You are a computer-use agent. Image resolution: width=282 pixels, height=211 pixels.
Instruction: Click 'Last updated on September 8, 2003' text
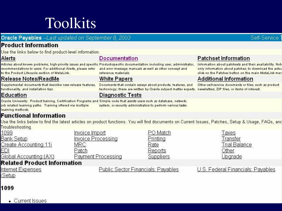point(88,38)
